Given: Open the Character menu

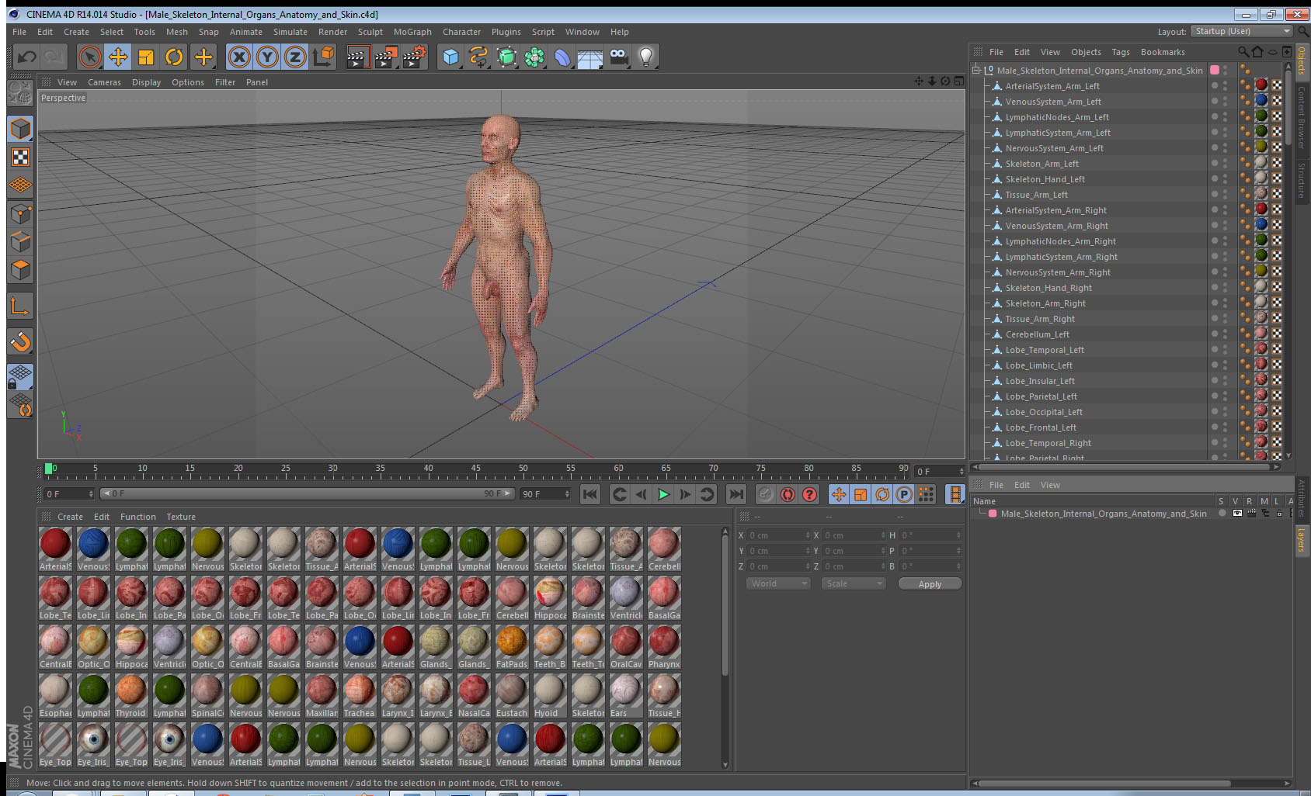Looking at the screenshot, I should pos(461,32).
